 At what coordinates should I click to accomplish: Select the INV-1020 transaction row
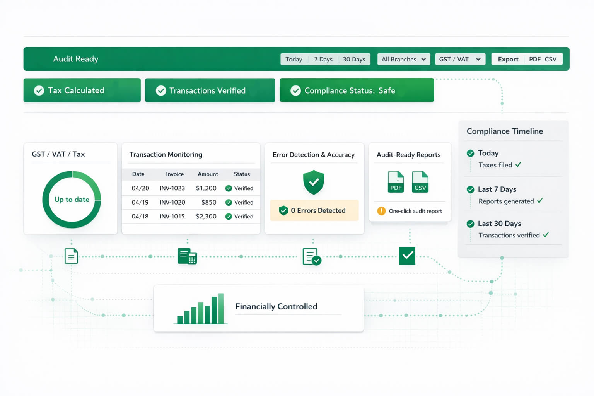click(191, 202)
